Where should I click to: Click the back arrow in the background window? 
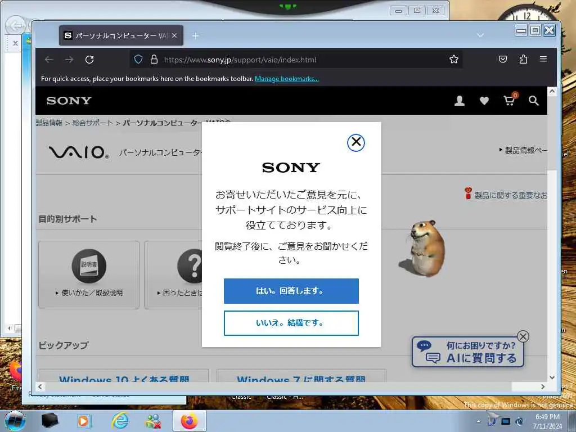[16, 26]
